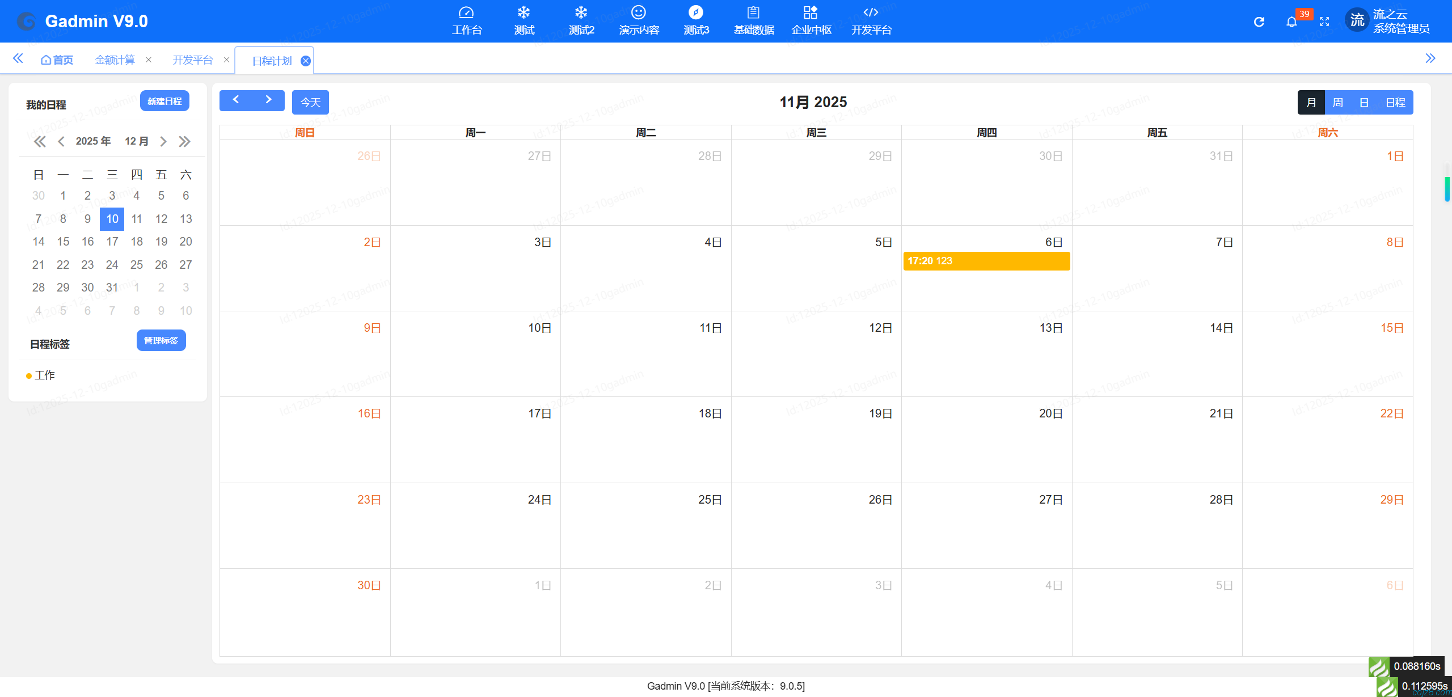Open the 17:20 123 event on November 6

point(986,261)
